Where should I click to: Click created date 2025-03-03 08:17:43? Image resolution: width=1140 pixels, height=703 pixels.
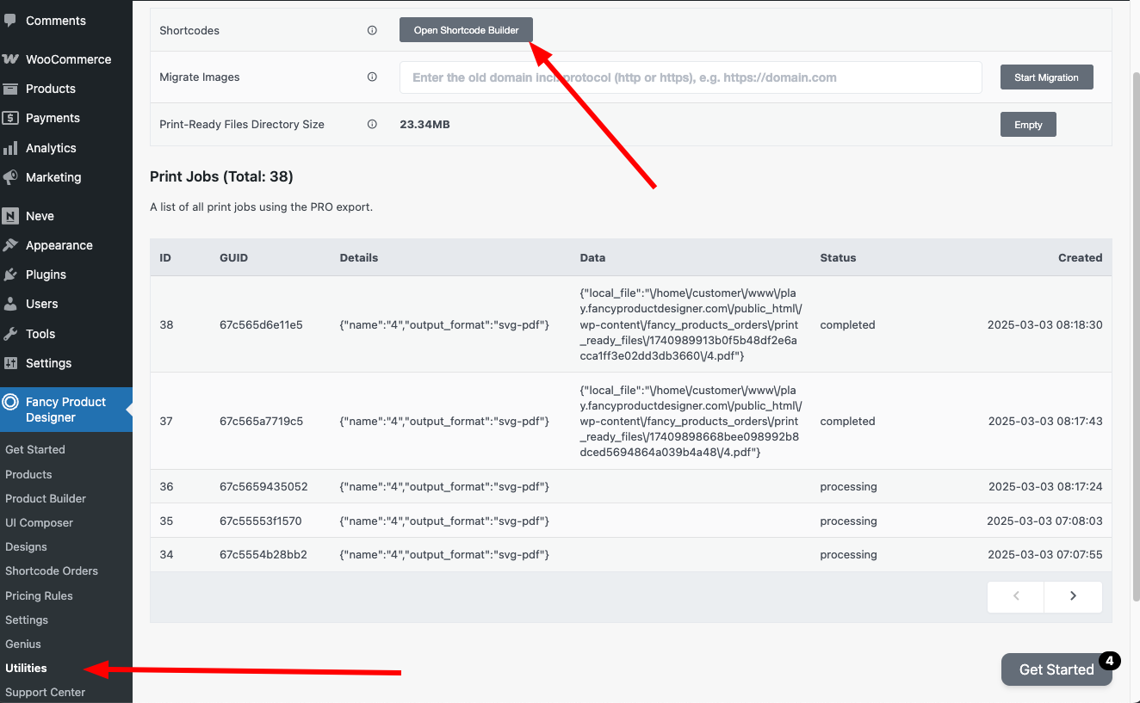(1045, 421)
